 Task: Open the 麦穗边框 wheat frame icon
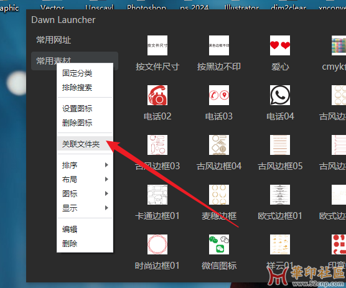coord(219,195)
